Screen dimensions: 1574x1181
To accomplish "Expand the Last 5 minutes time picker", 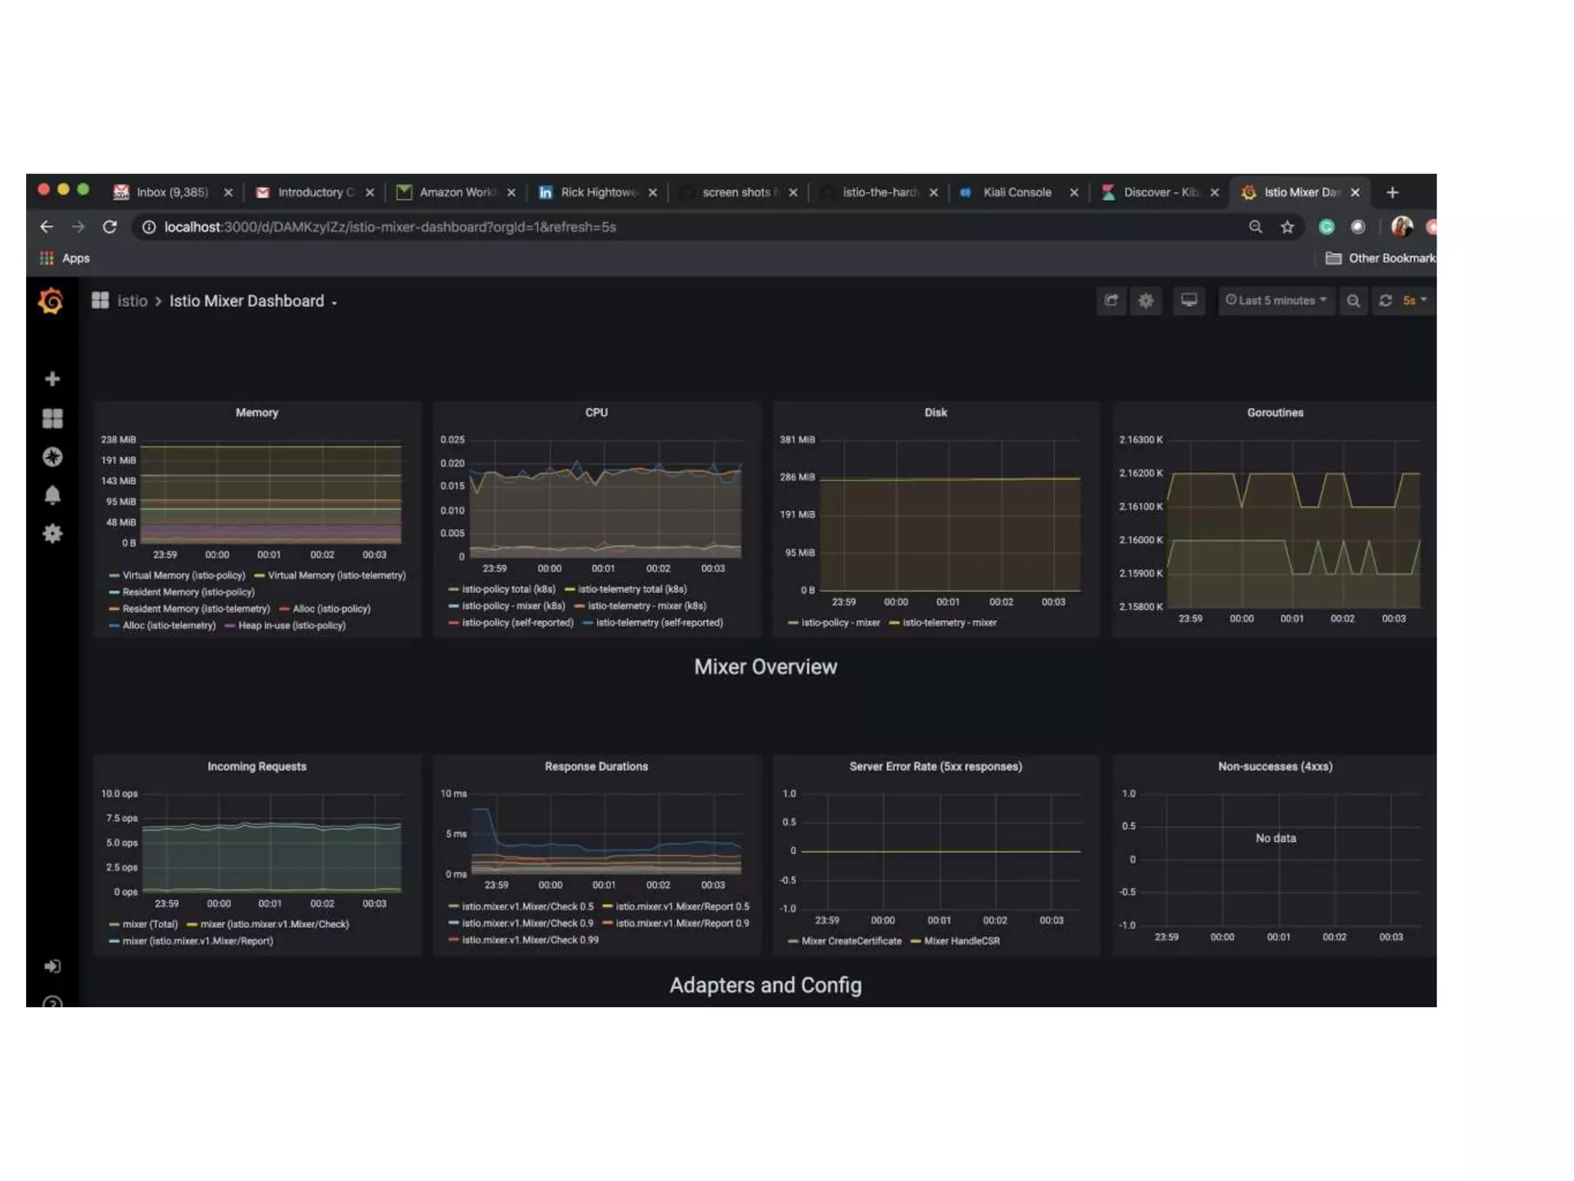I will 1276,301.
